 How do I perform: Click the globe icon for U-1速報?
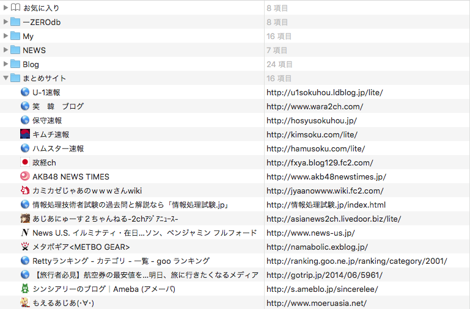(25, 92)
